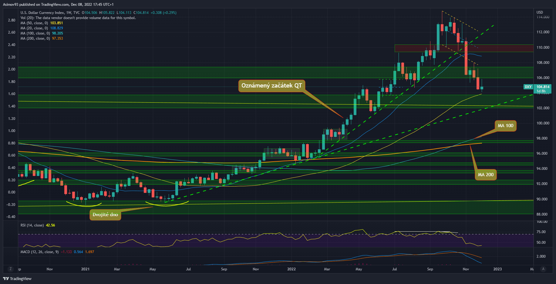Select the Dvojité dno callout label
Screen dimensions: 556x284
point(105,215)
